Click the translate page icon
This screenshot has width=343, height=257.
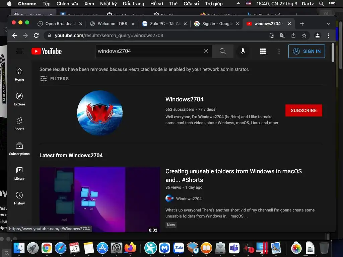pyautogui.click(x=283, y=35)
